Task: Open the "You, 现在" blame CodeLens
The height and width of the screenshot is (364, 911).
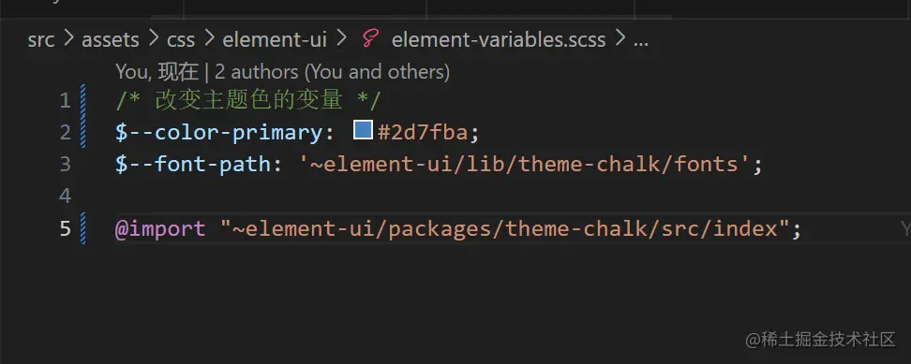Action: [157, 72]
